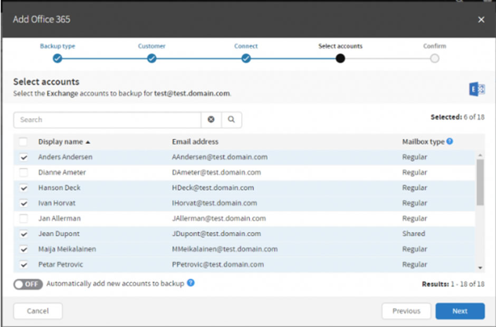Image resolution: width=496 pixels, height=327 pixels.
Task: Click the scrollbar up arrow
Action: point(480,155)
